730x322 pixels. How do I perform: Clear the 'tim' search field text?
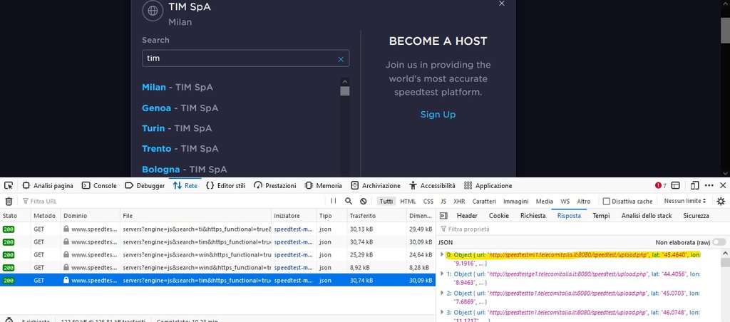tap(340, 59)
